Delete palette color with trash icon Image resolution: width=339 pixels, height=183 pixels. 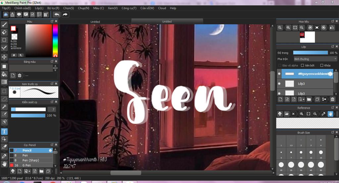(20, 75)
